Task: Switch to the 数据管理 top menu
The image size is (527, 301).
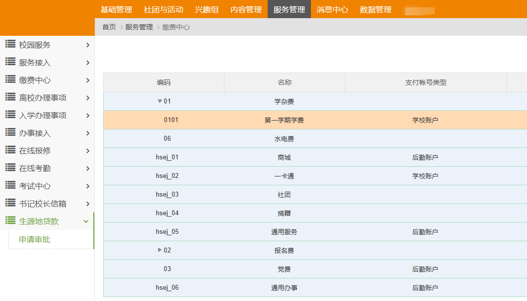Action: (x=376, y=9)
